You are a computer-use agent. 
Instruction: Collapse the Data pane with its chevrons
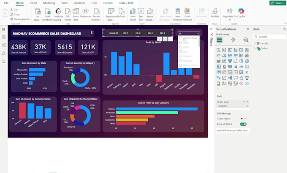pyautogui.click(x=284, y=29)
